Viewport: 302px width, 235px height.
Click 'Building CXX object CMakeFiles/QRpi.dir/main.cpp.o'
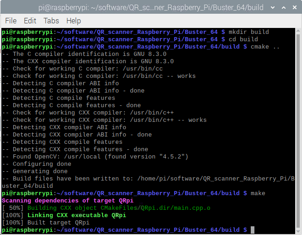119,208
